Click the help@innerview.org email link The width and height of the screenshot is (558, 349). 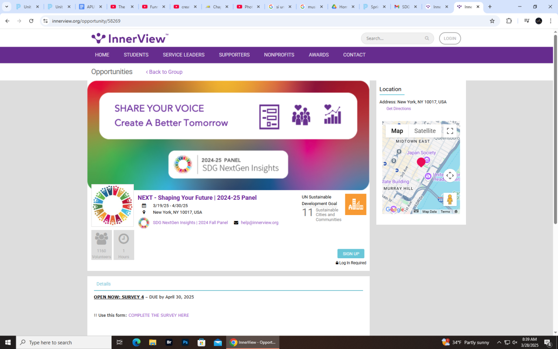259,222
